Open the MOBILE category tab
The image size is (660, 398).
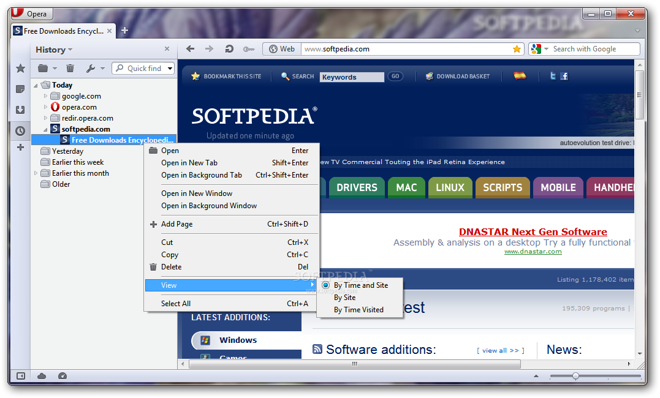(558, 187)
